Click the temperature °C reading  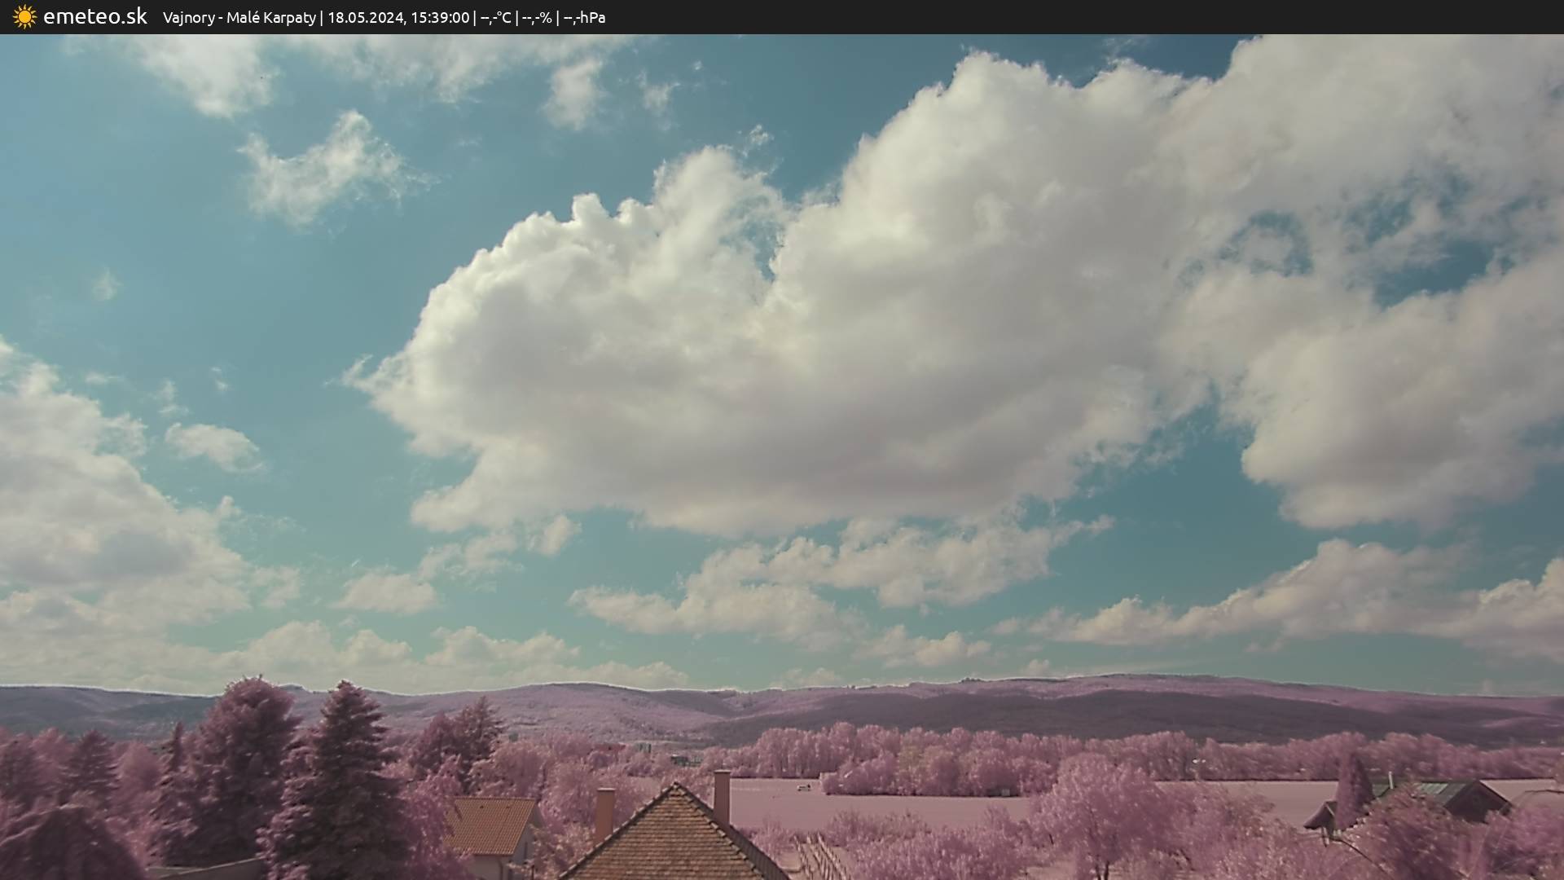(496, 18)
